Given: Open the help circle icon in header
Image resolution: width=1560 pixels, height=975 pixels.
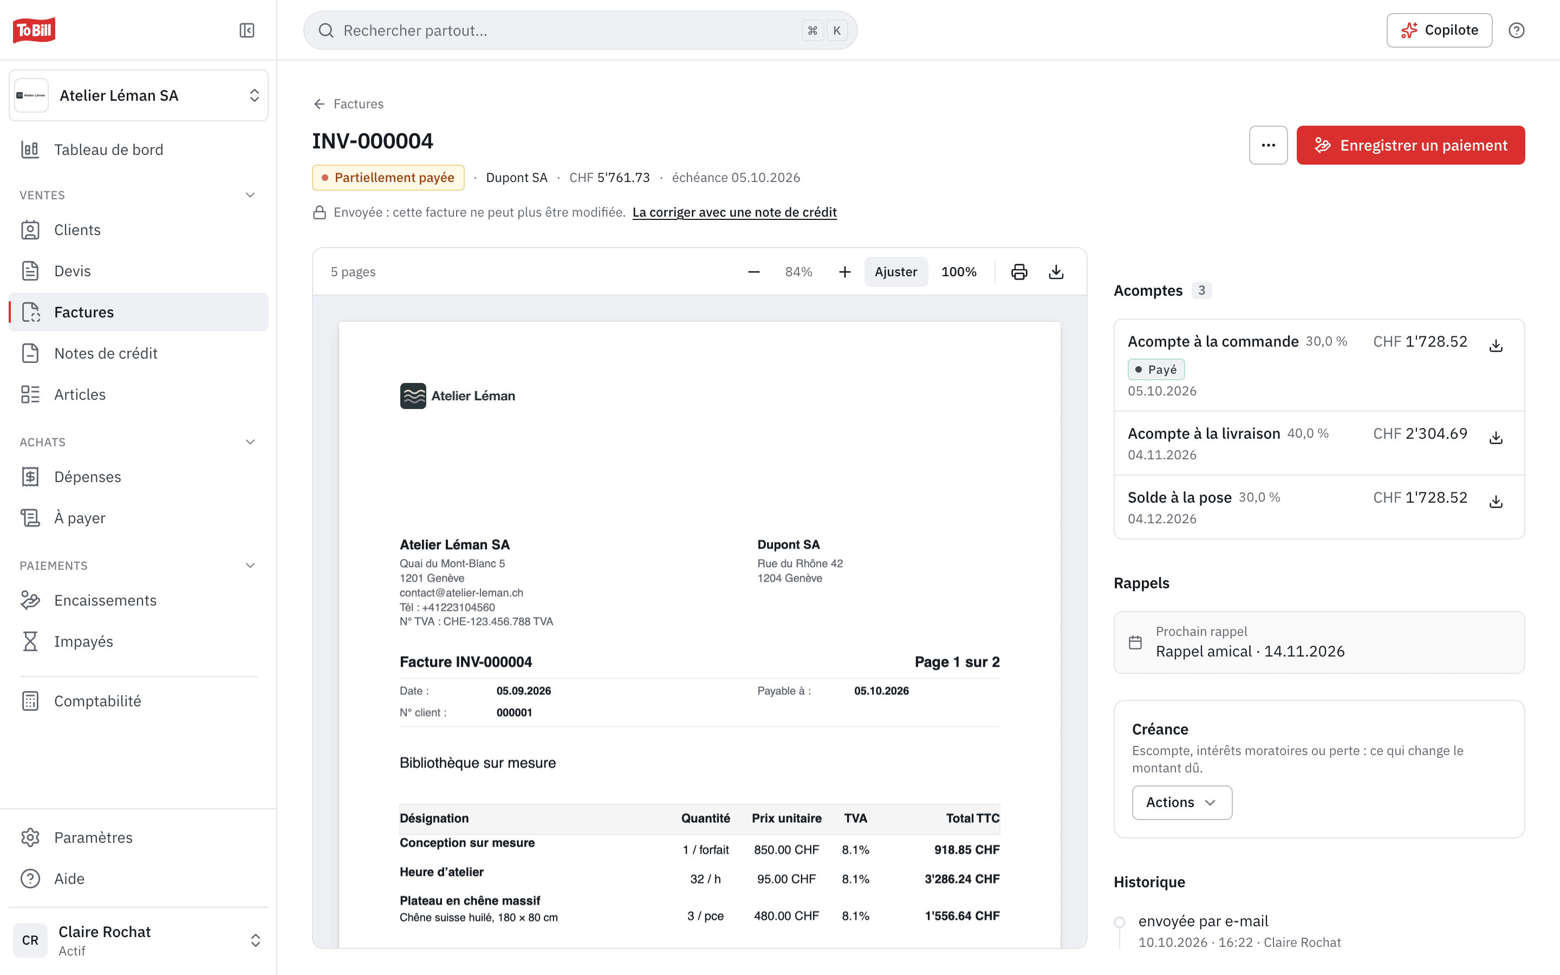Looking at the screenshot, I should 1516,30.
